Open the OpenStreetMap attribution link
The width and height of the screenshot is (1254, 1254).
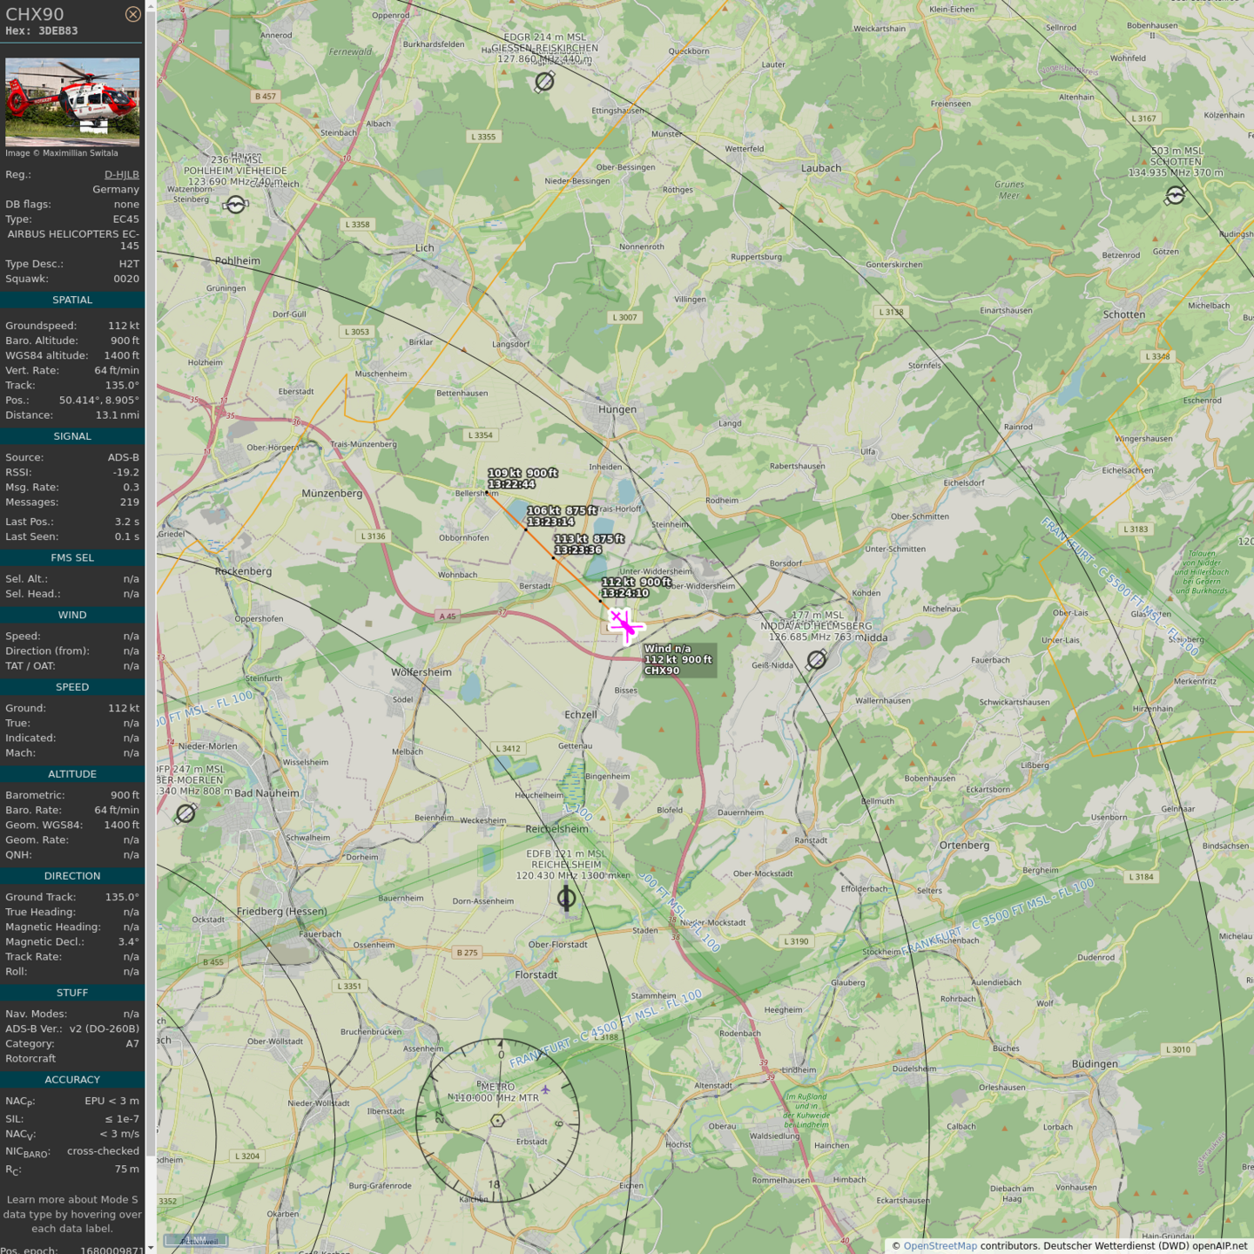[x=940, y=1245]
